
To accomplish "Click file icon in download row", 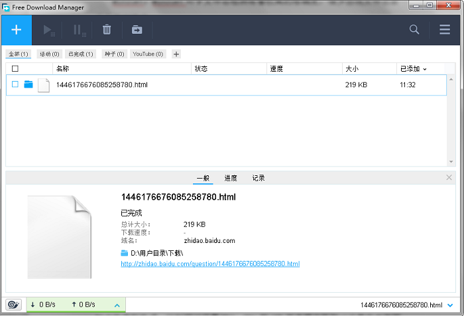I will click(x=44, y=86).
